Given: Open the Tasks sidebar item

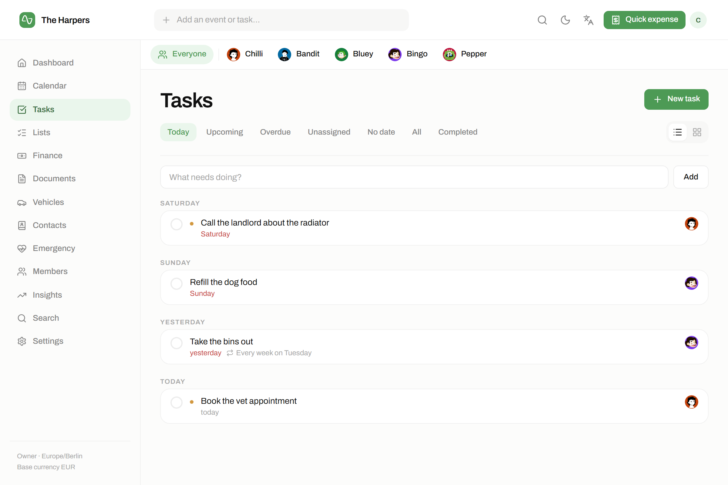Looking at the screenshot, I should click(x=70, y=109).
